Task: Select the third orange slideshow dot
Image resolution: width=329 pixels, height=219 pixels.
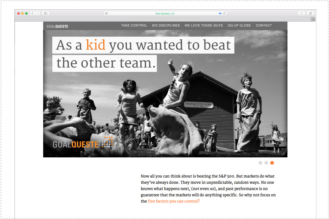Action: coord(272,163)
